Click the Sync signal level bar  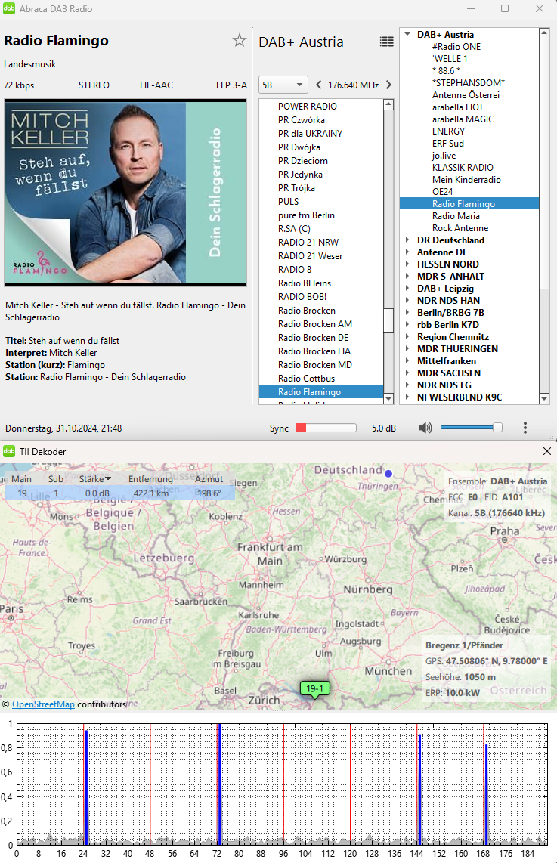click(326, 428)
